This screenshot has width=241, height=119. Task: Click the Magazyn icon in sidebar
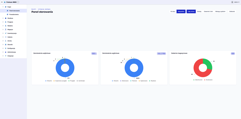(x=6, y=29)
